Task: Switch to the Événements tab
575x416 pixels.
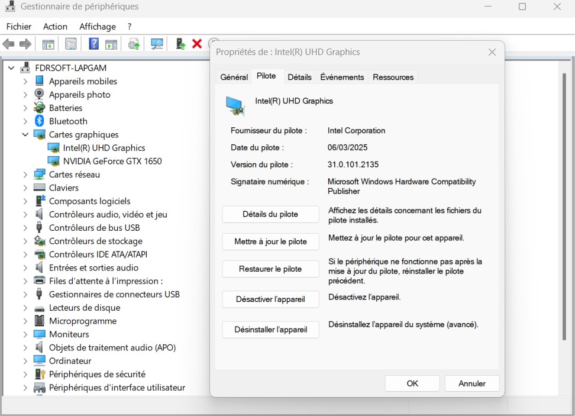Action: tap(342, 77)
